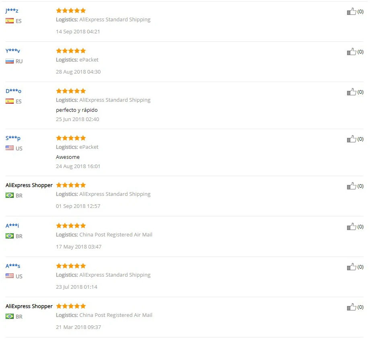Open the A***s reviewer profile

click(x=13, y=266)
